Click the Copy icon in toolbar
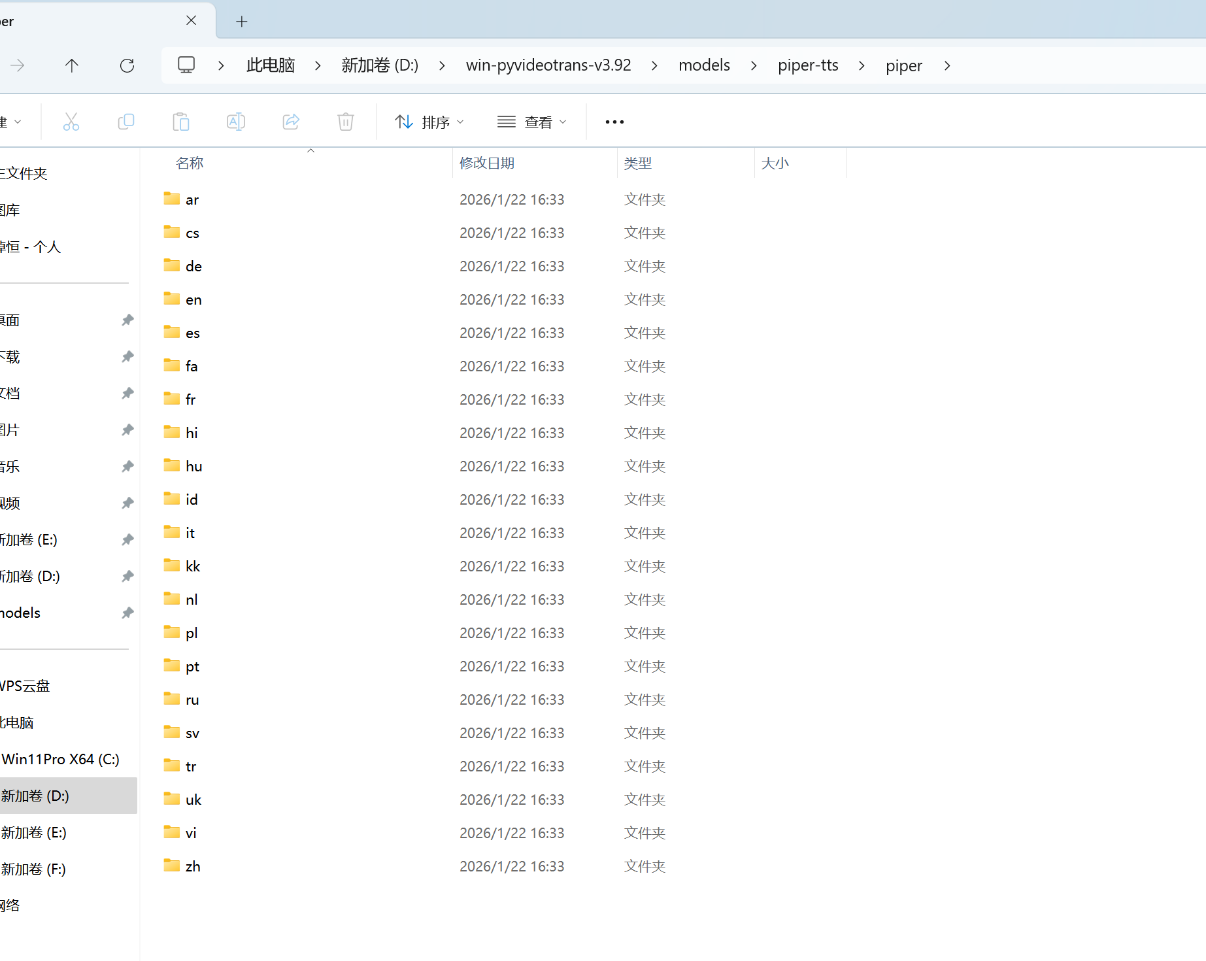 (x=126, y=122)
